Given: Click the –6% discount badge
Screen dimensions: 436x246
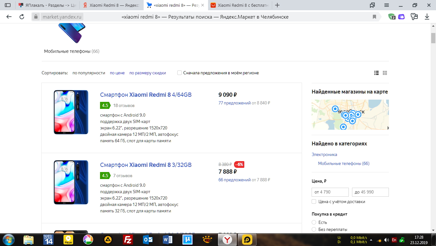Looking at the screenshot, I should click(x=239, y=165).
